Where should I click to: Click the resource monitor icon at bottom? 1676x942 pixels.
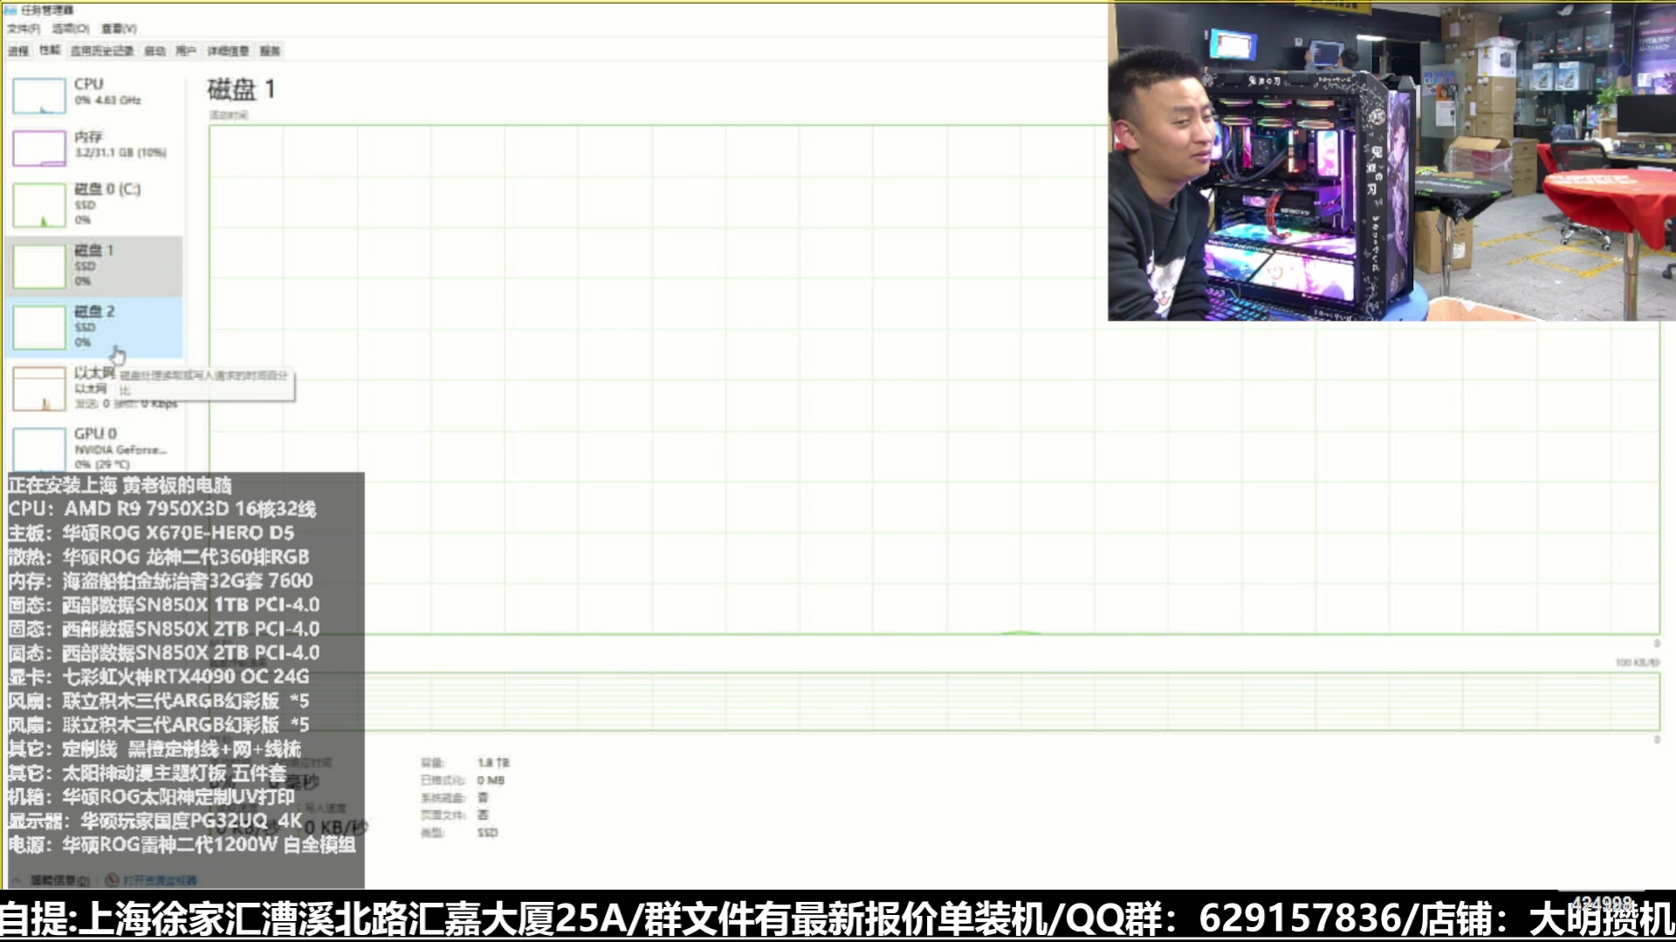pyautogui.click(x=112, y=880)
